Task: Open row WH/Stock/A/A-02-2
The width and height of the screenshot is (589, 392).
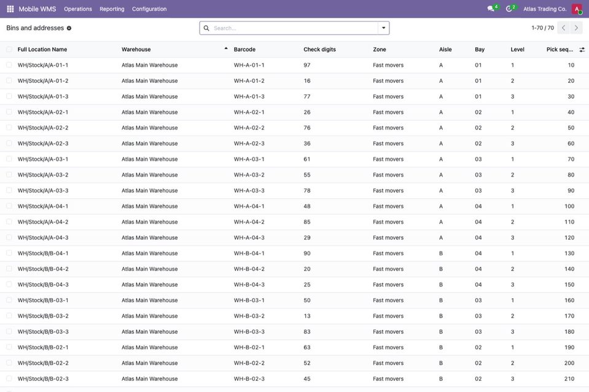Action: (295, 128)
